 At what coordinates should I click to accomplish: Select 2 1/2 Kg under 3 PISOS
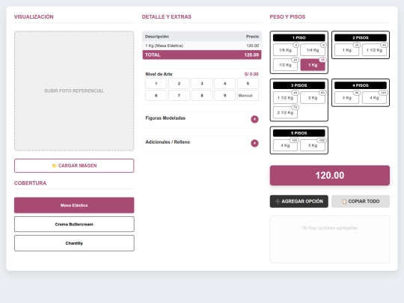tap(285, 112)
